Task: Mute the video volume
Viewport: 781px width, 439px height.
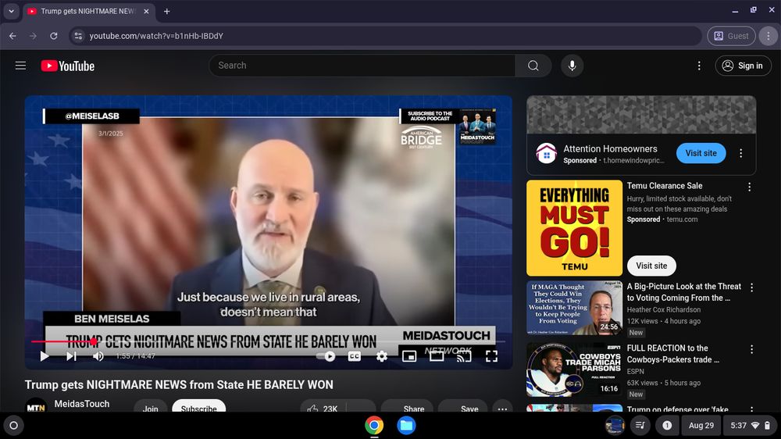Action: tap(98, 355)
